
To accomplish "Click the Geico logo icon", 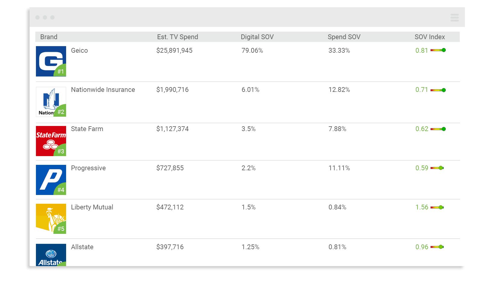I will point(51,61).
